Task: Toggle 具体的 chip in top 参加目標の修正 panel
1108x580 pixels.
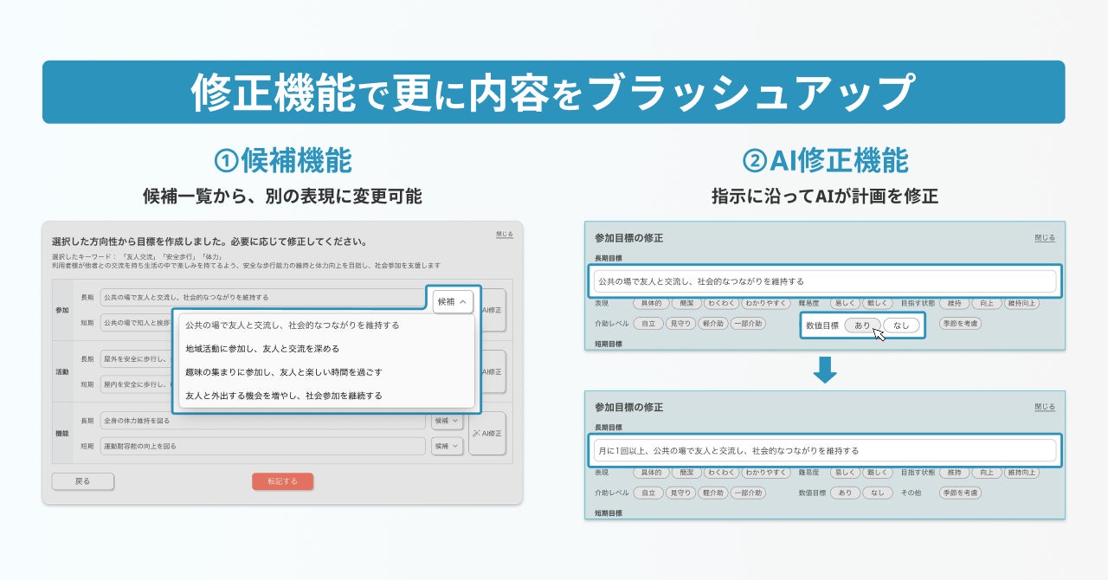Action: pos(652,304)
